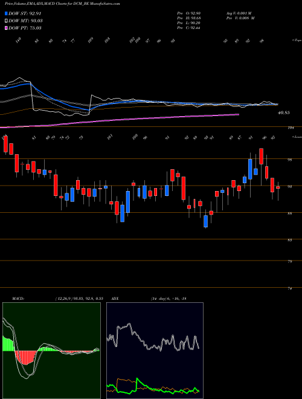Click the tallest red candlestick at recent peak
Screen dimensions: 302x399
point(261,156)
